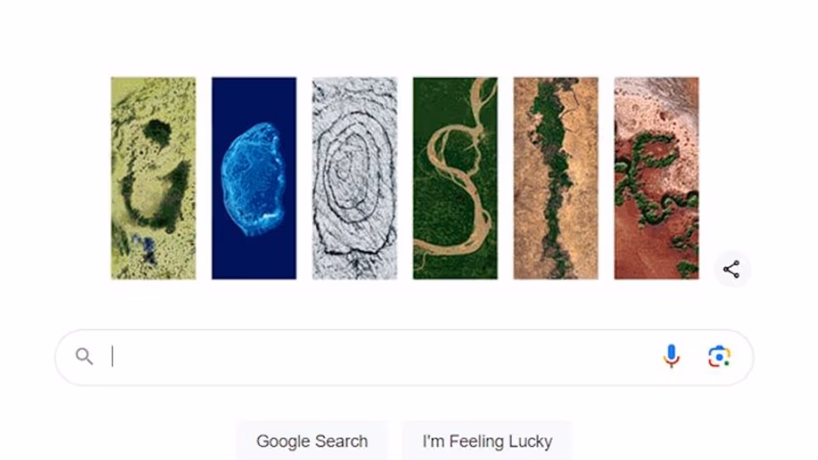Click the colorful camera icon inside the search field
Image resolution: width=818 pixels, height=460 pixels.
coord(719,356)
